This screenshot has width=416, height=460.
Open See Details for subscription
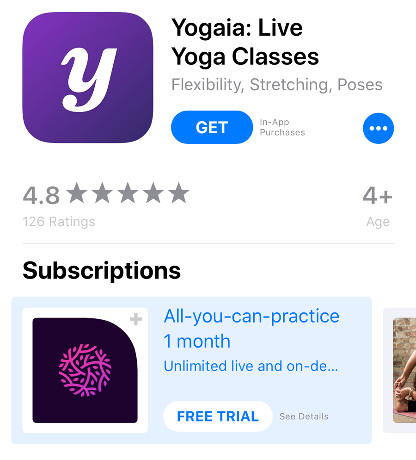coord(304,416)
